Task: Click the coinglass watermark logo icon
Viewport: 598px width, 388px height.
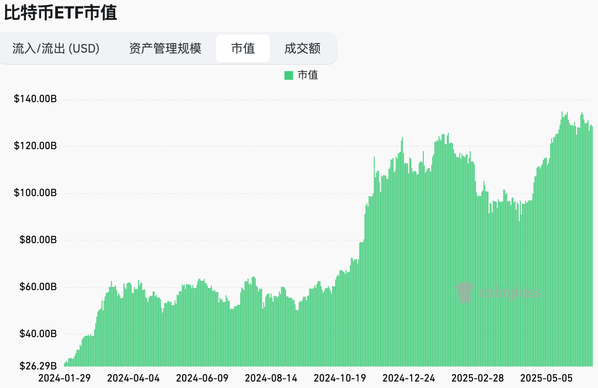Action: click(x=465, y=292)
